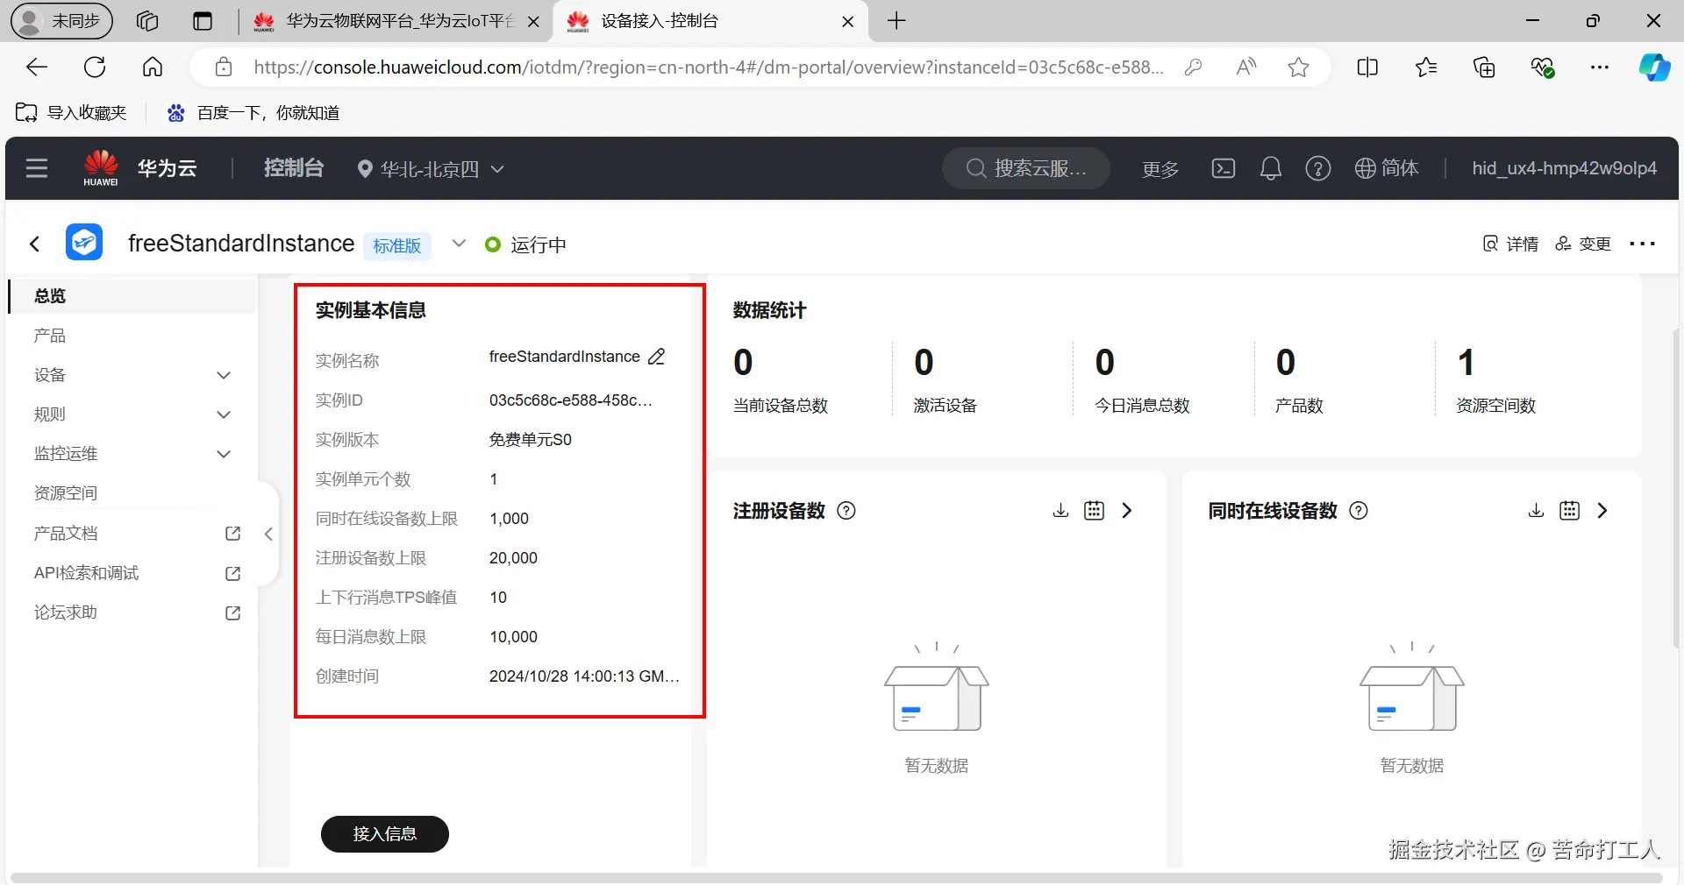Open the hamburger menu icon

(36, 168)
